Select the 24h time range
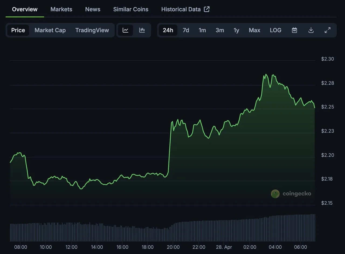 [x=168, y=30]
